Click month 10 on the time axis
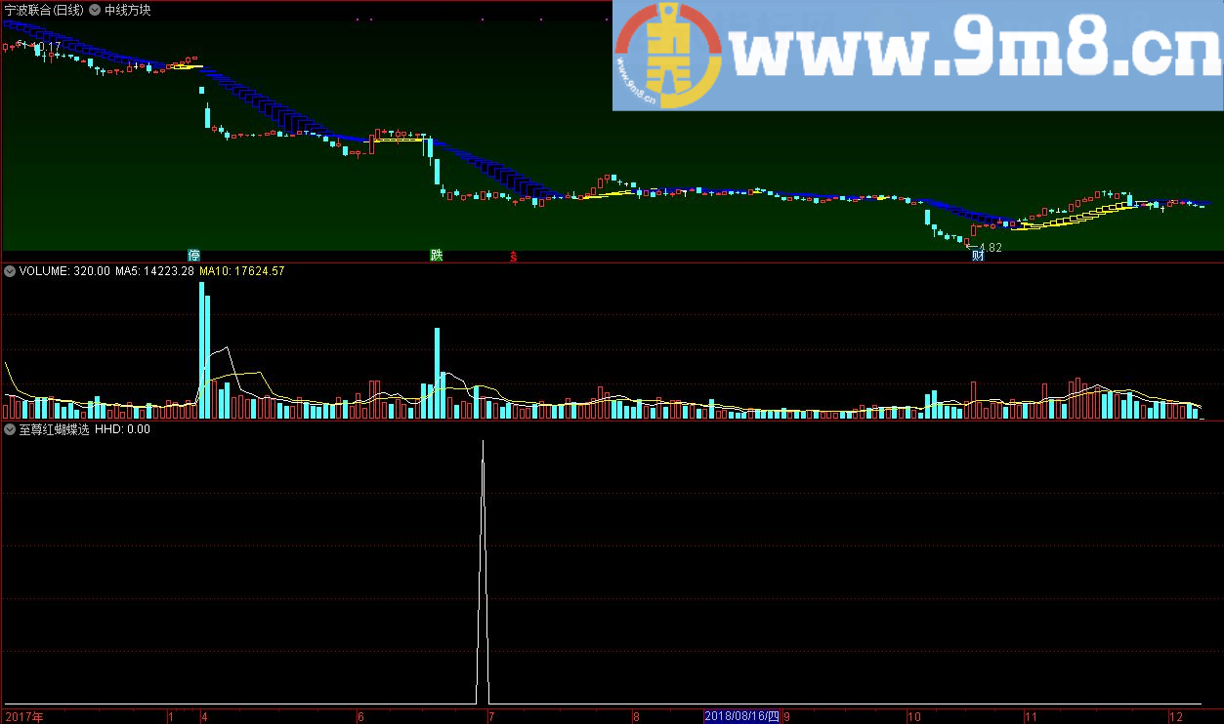Viewport: 1224px width, 724px height. click(x=914, y=717)
